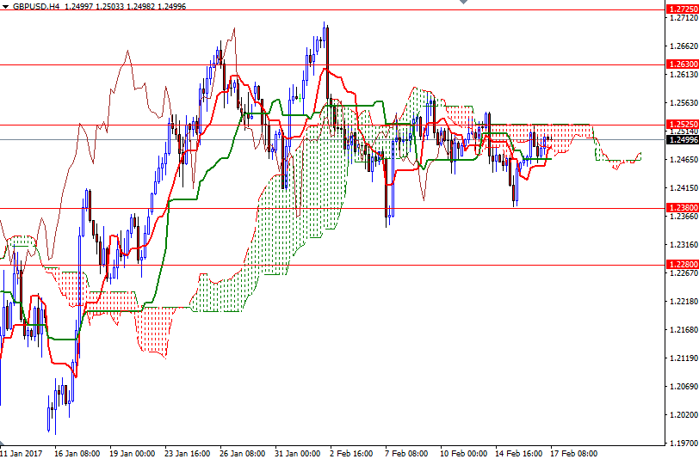
Task: Click the 1.25630 price scale value
Action: coord(684,103)
